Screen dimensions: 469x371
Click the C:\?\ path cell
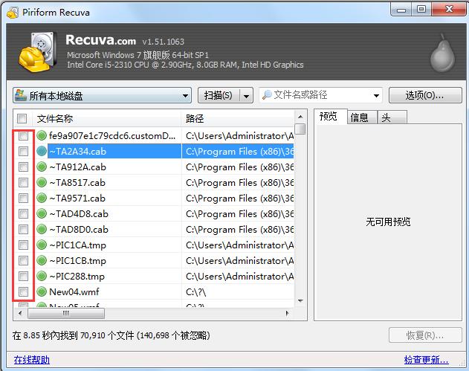click(196, 291)
